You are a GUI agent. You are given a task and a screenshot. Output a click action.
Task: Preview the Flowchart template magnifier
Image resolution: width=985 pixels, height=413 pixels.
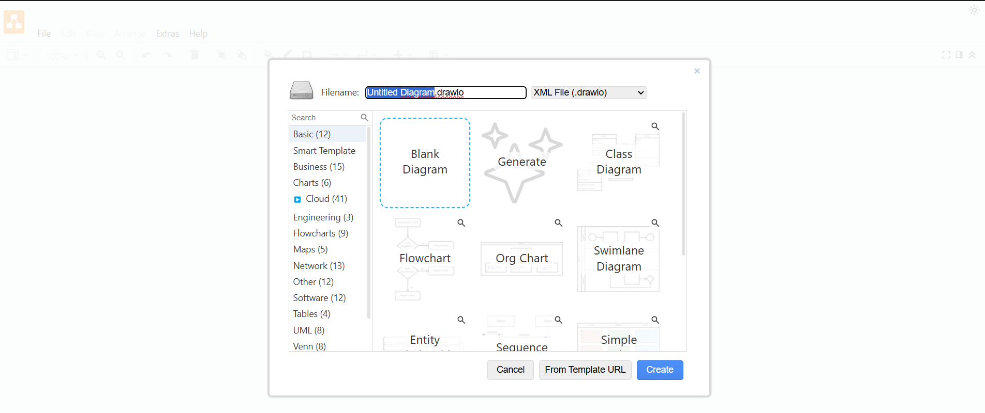(461, 223)
